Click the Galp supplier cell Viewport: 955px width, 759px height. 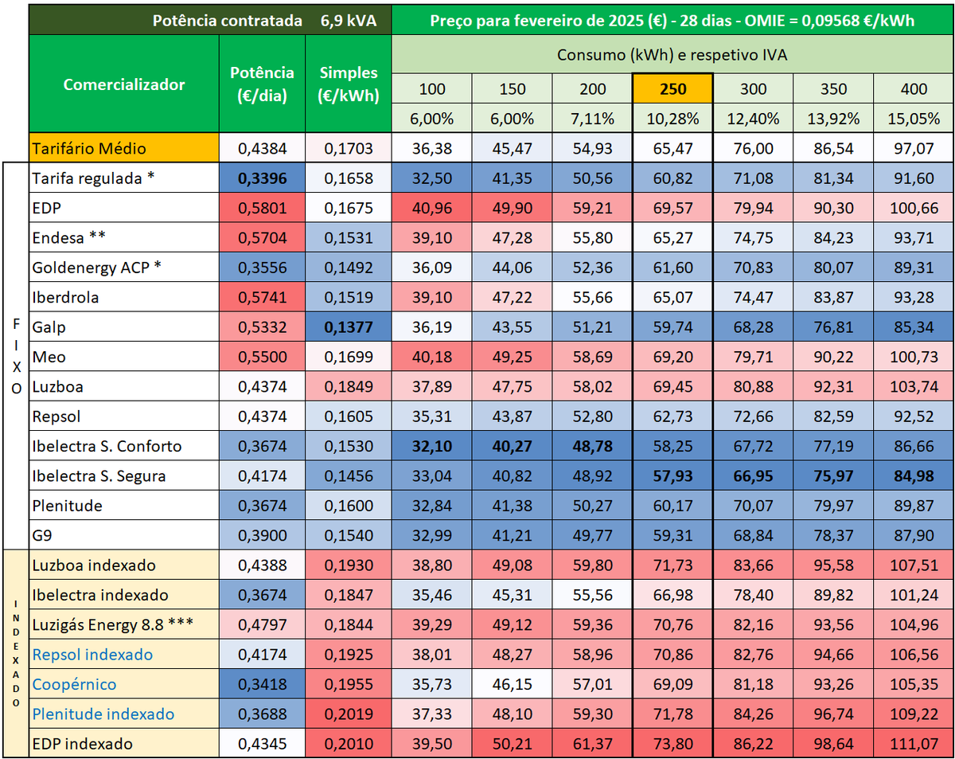coord(124,327)
